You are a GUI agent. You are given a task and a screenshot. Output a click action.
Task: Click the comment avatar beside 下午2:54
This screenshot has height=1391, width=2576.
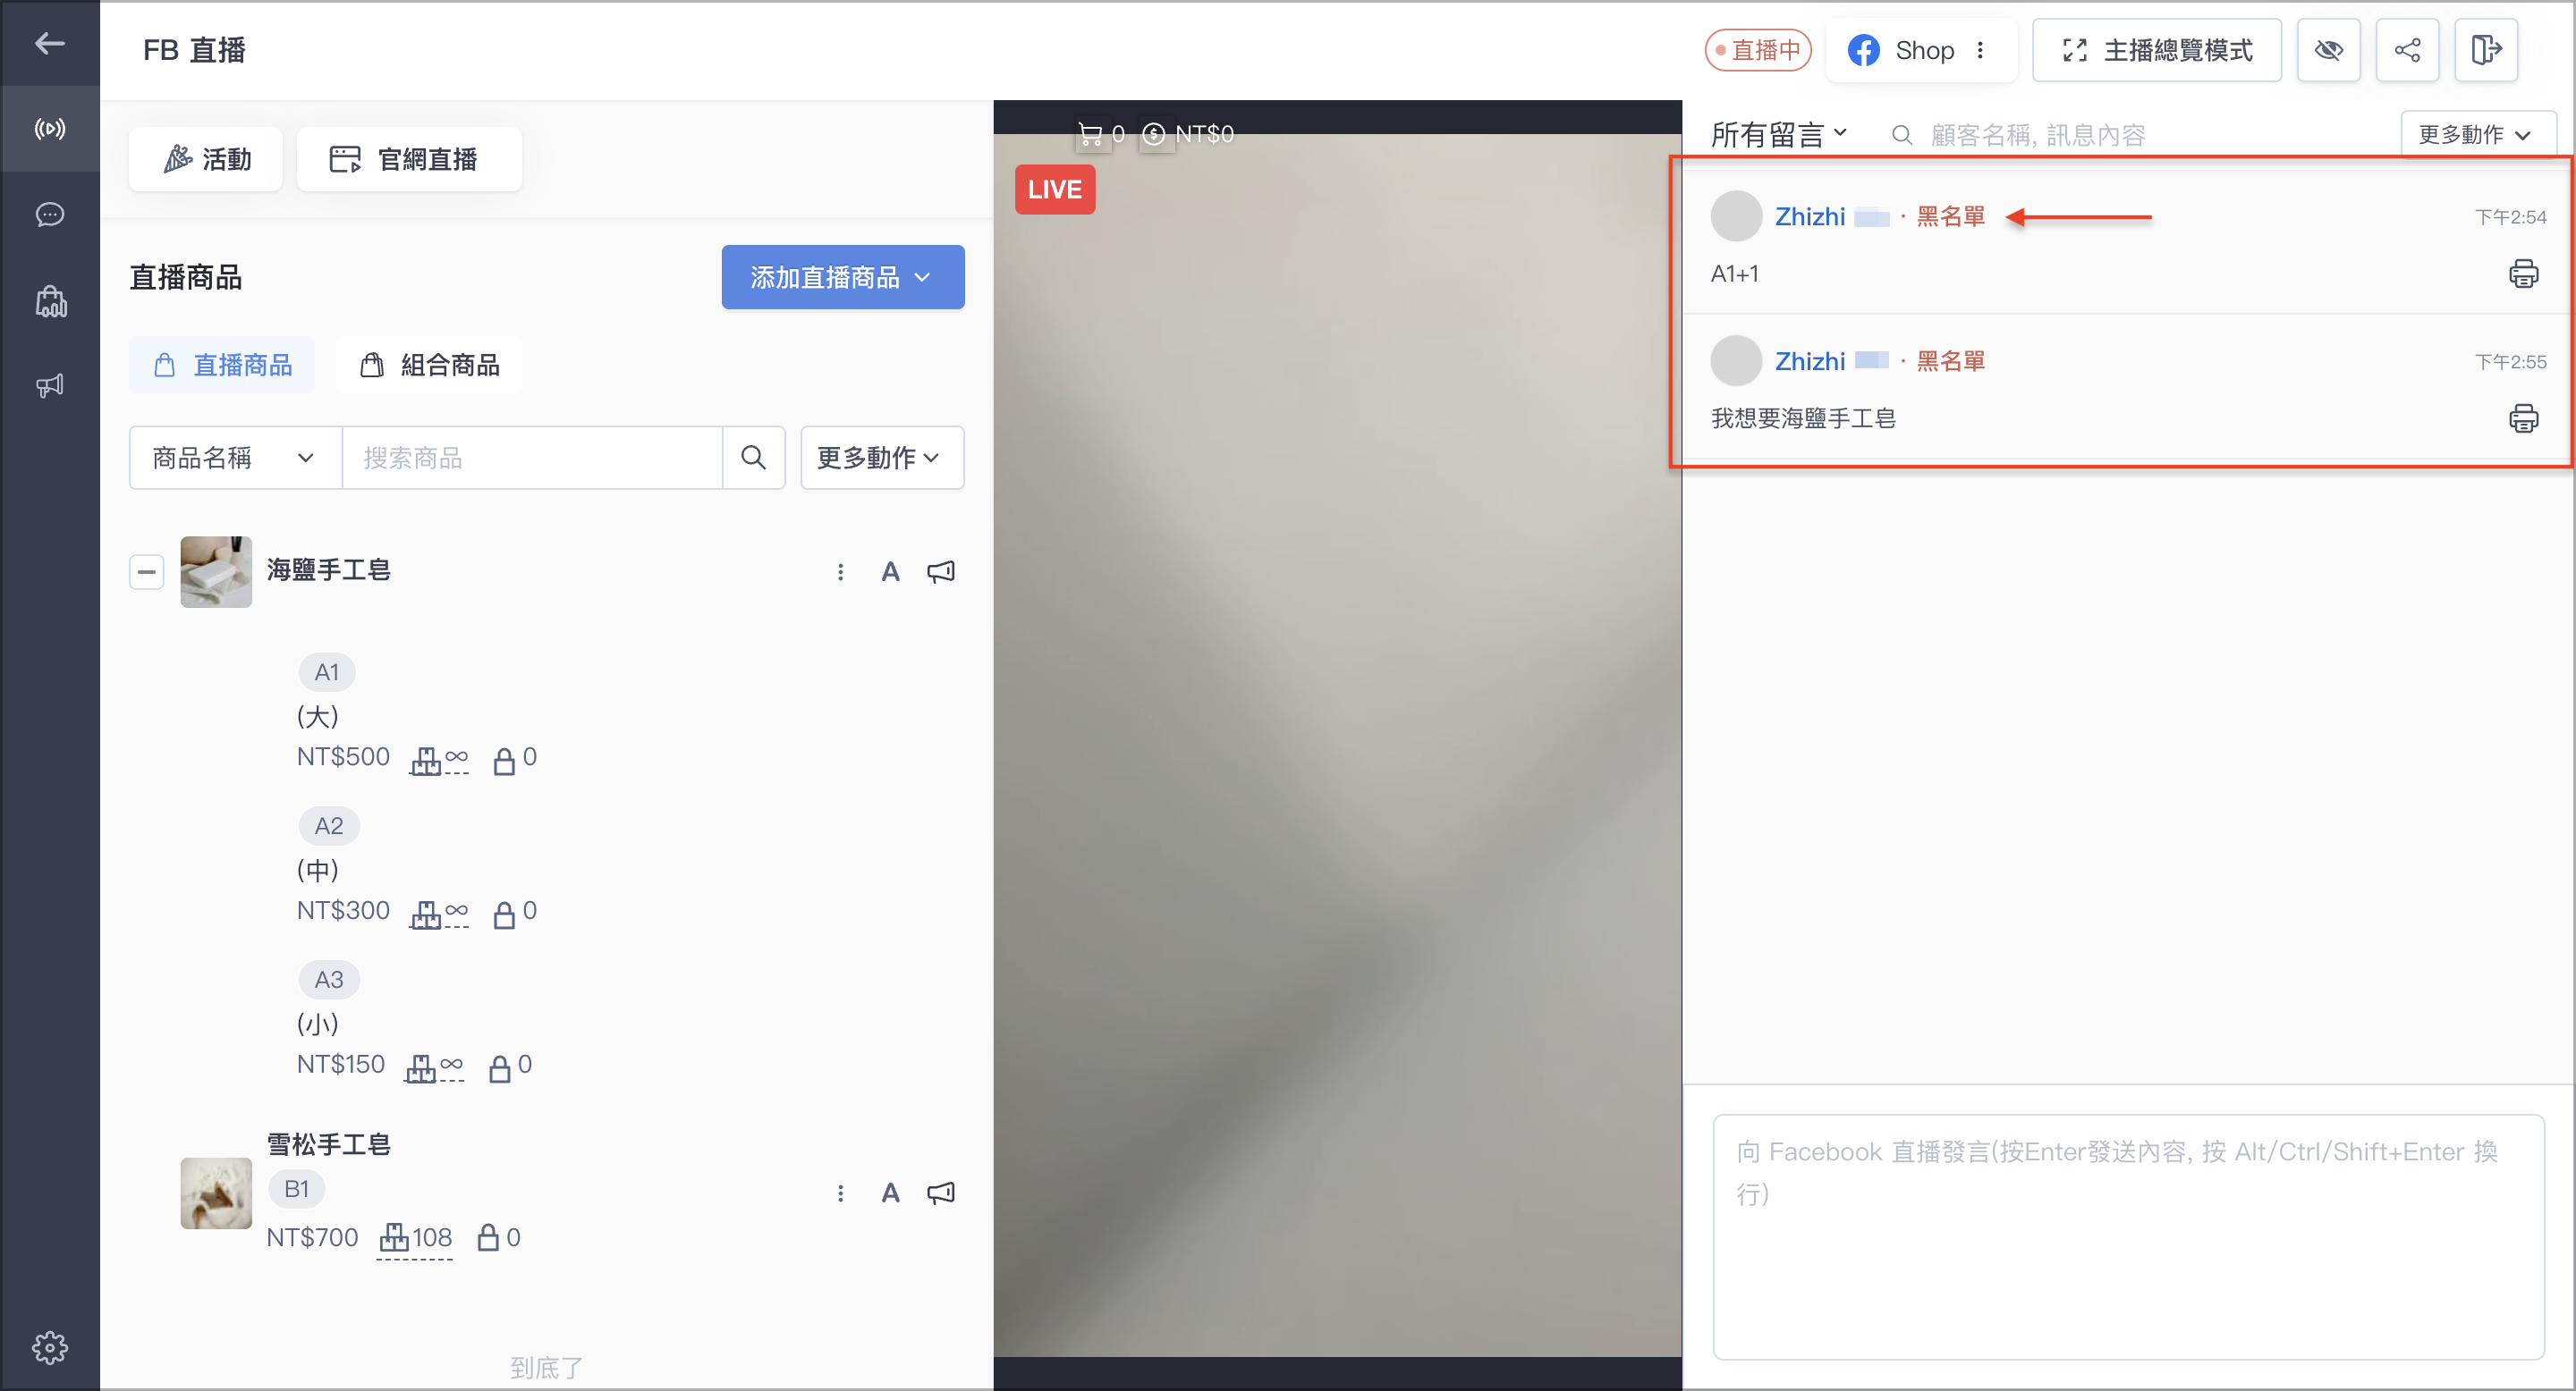tap(1736, 217)
